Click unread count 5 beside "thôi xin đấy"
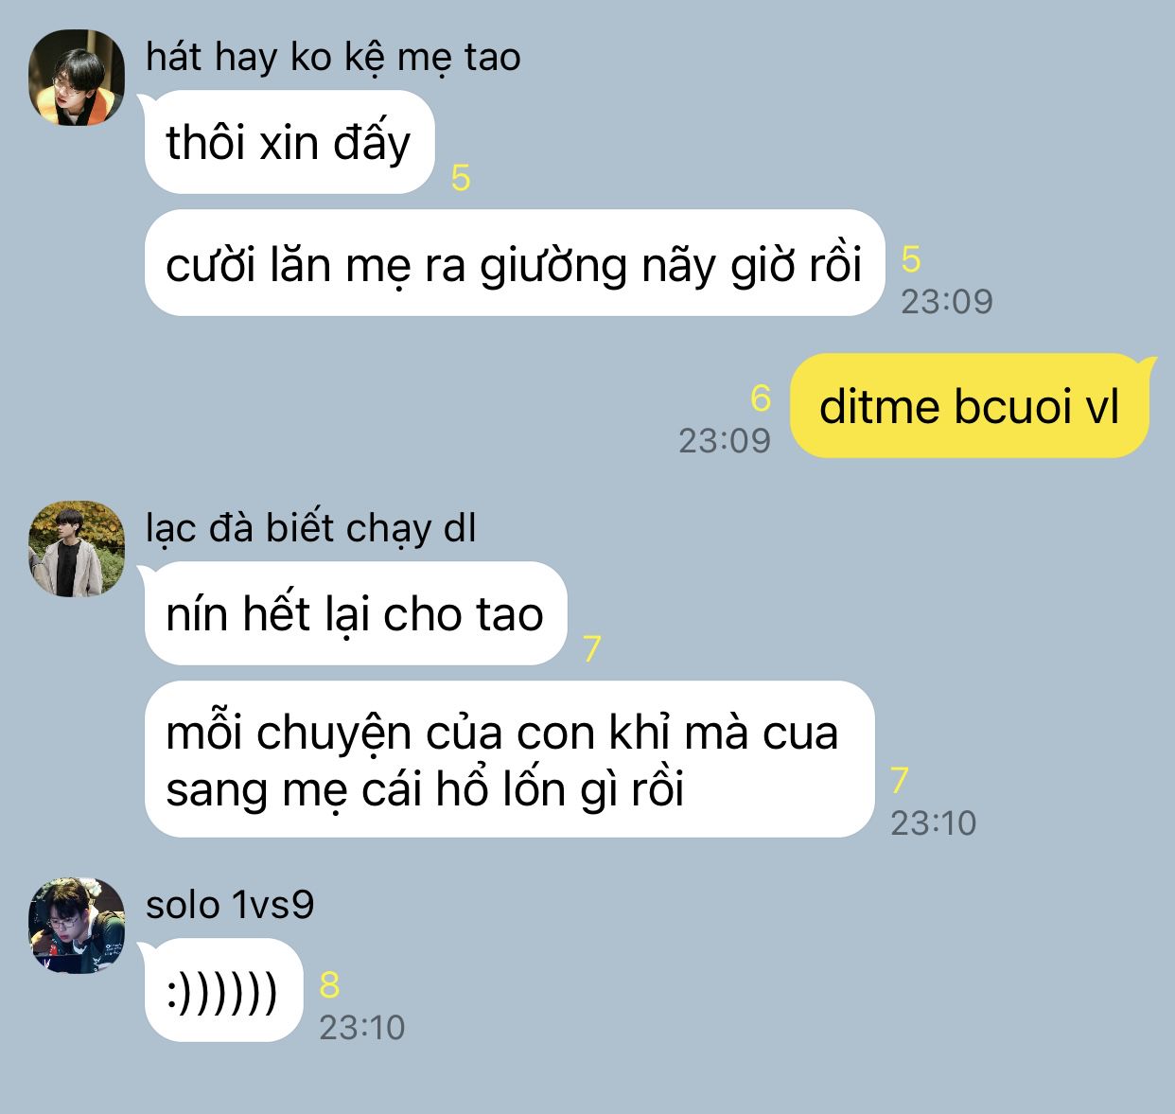The width and height of the screenshot is (1175, 1114). coord(461,178)
